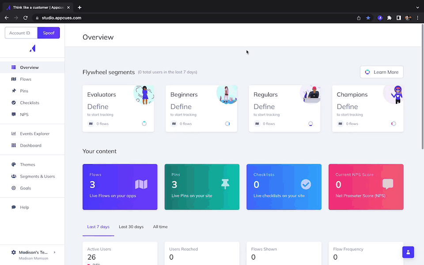Click the browser back arrow

(7, 18)
